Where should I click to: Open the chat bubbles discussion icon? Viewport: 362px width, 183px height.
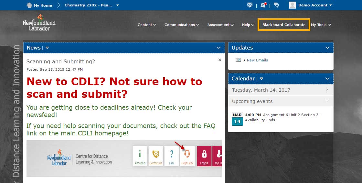pyautogui.click(x=276, y=5)
